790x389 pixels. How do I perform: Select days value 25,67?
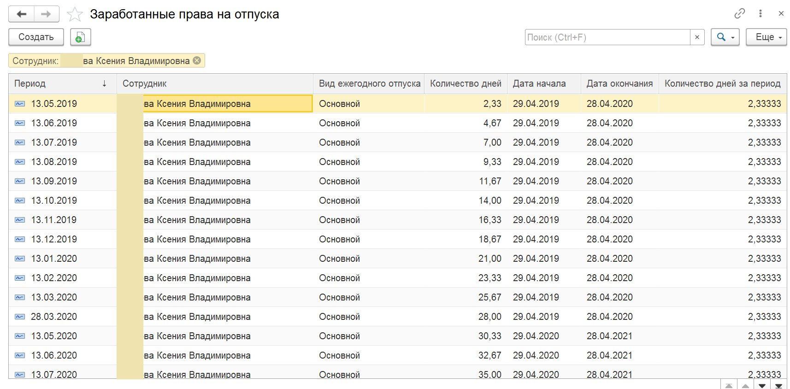pyautogui.click(x=490, y=297)
